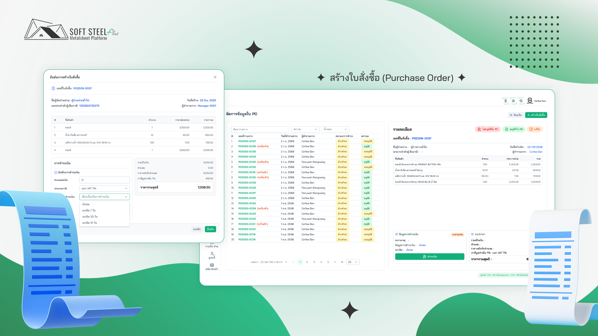Click the stock inventory sidebar icon

[212, 265]
